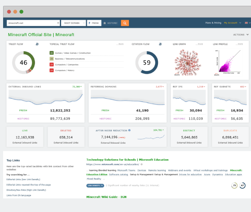Clear the minecraft.net search field
251x212 pixels.
58,23
